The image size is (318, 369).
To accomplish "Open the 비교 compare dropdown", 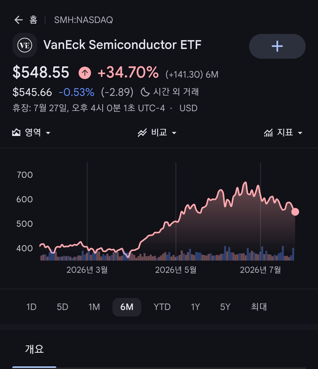I will tap(157, 133).
